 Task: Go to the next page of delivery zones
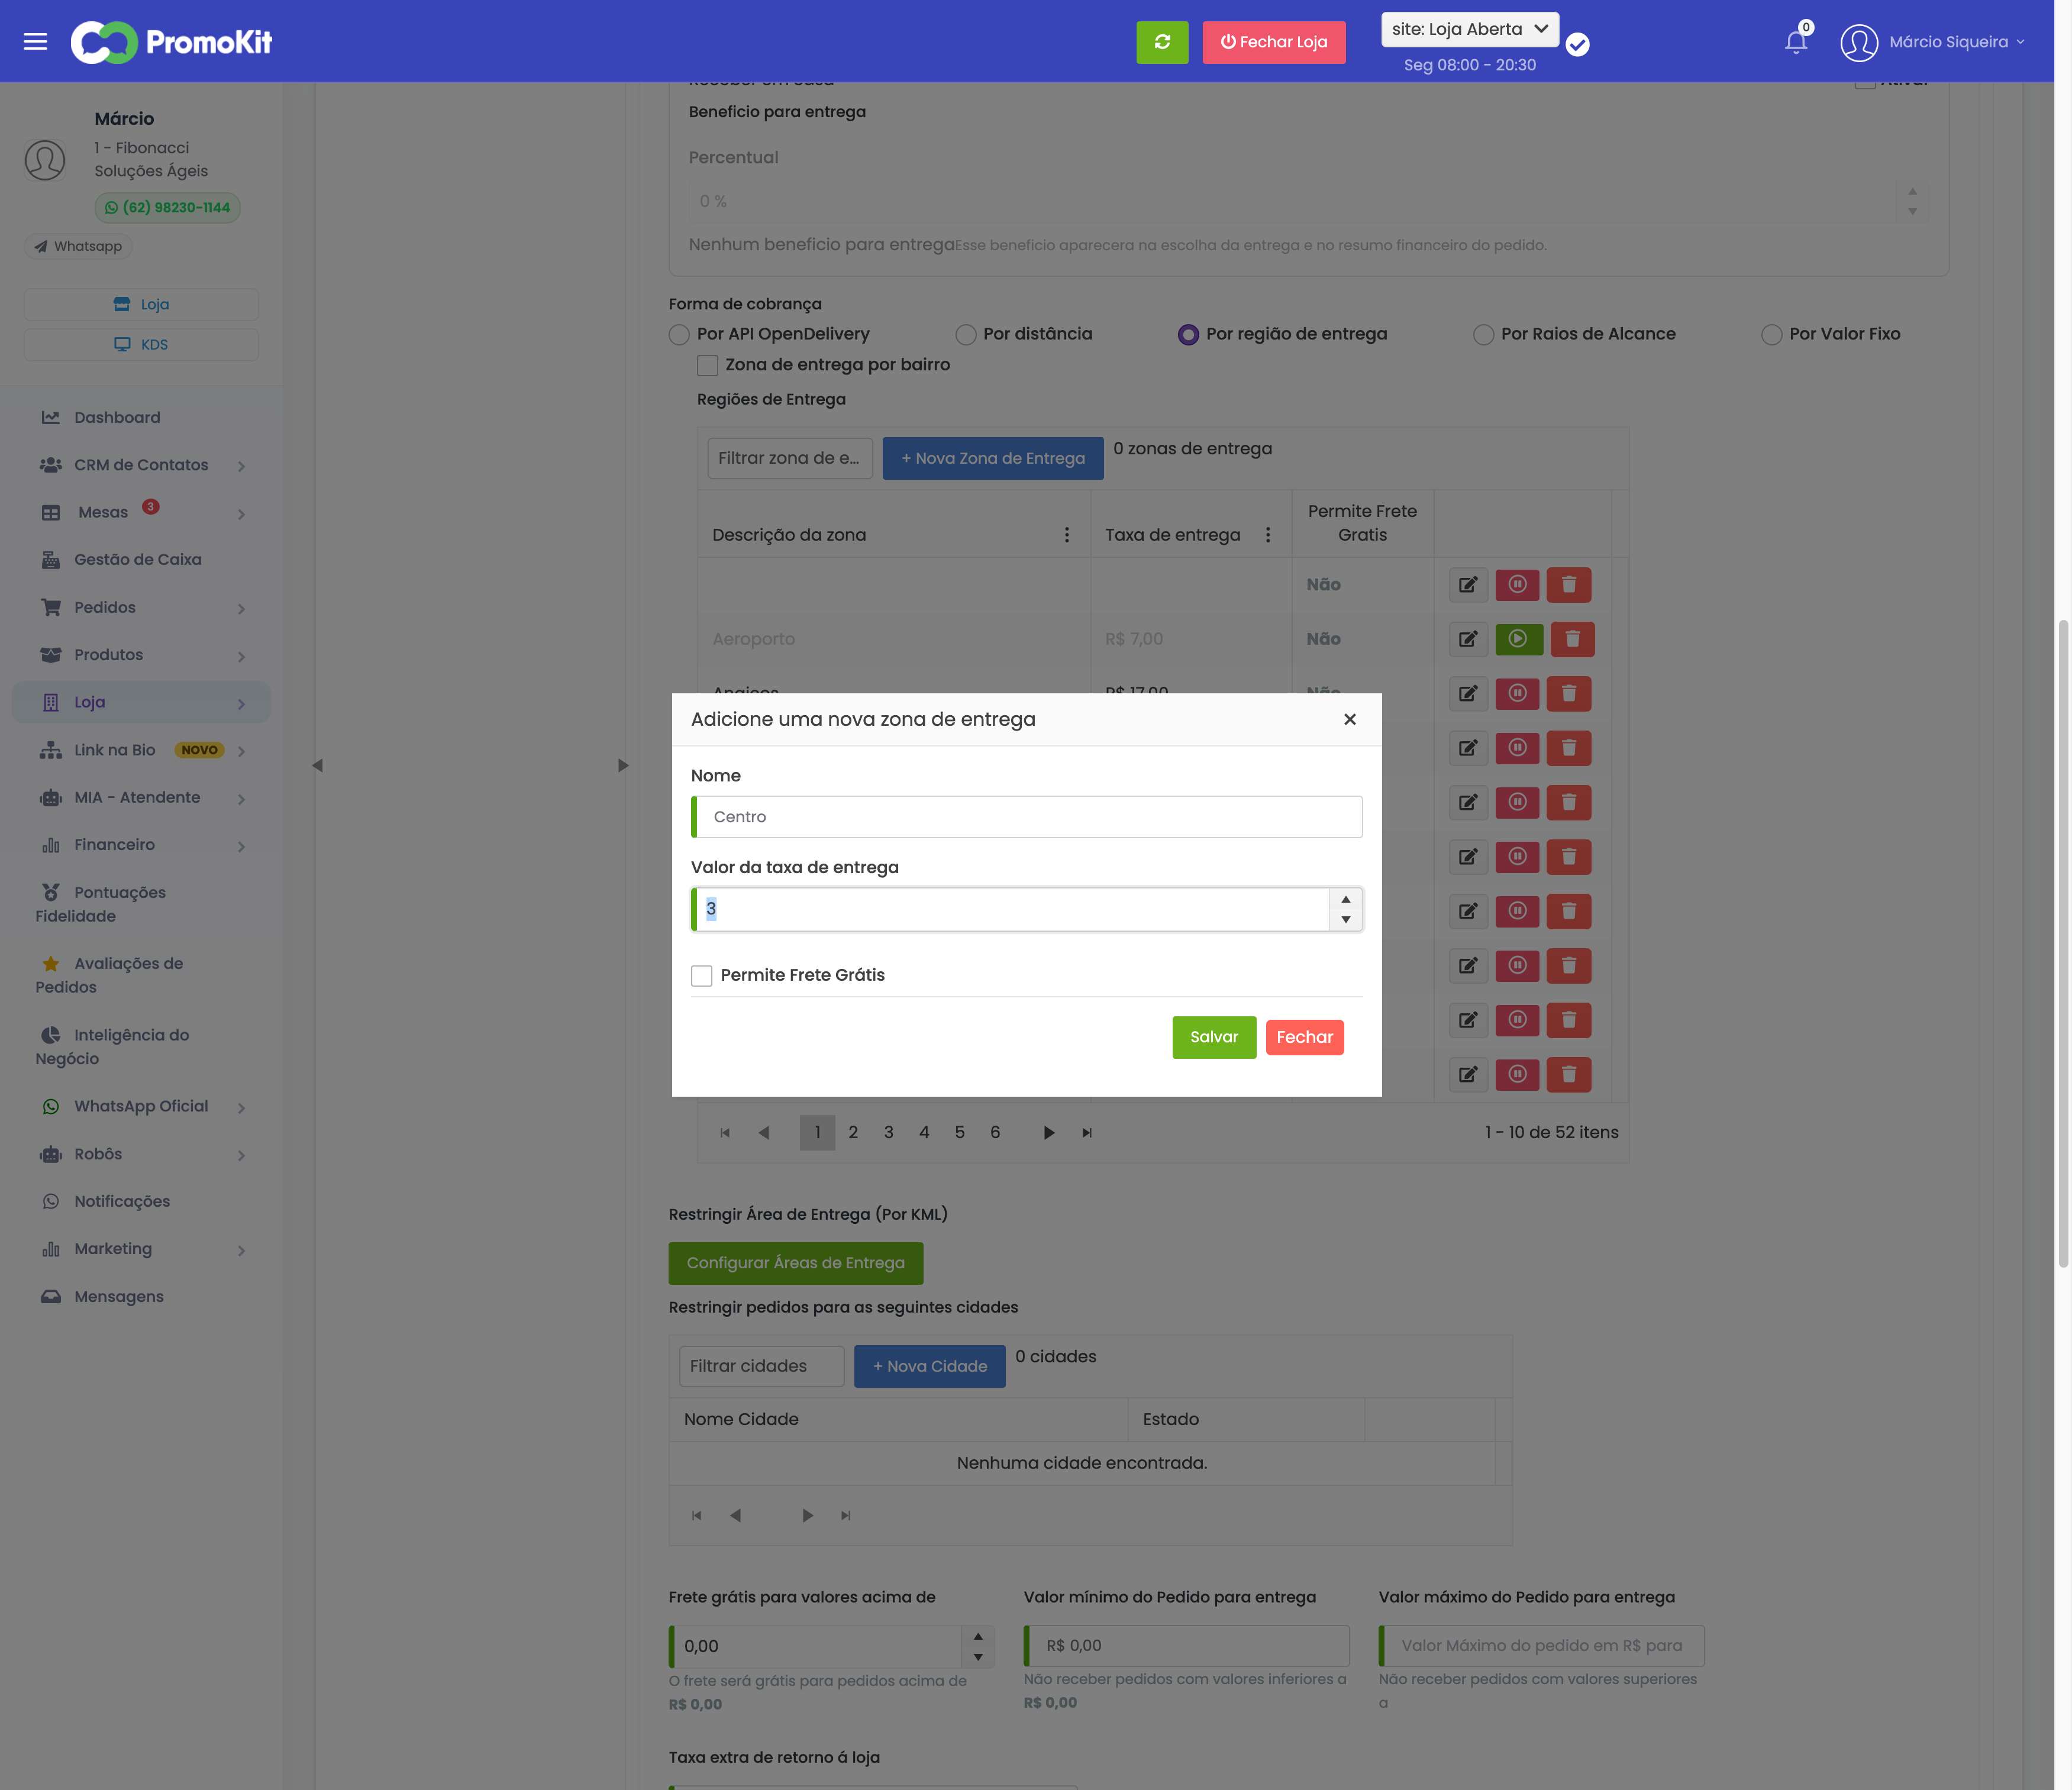(x=1048, y=1133)
